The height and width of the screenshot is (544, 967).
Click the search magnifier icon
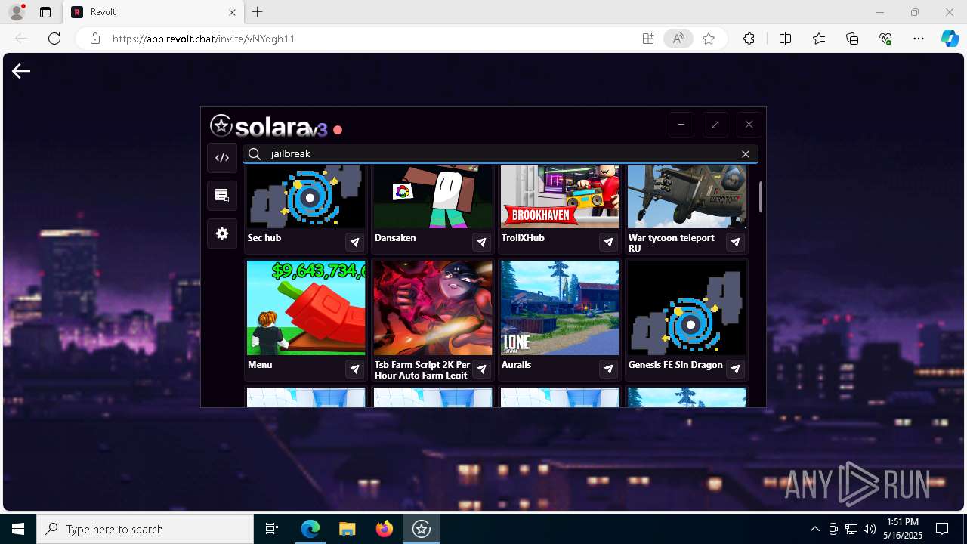click(x=255, y=154)
